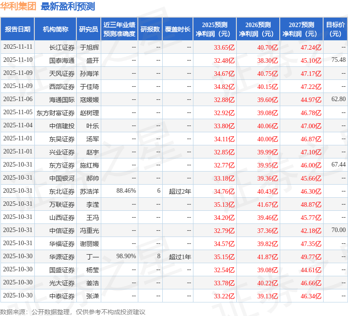Sort by the 研报数 column header

click(150, 29)
